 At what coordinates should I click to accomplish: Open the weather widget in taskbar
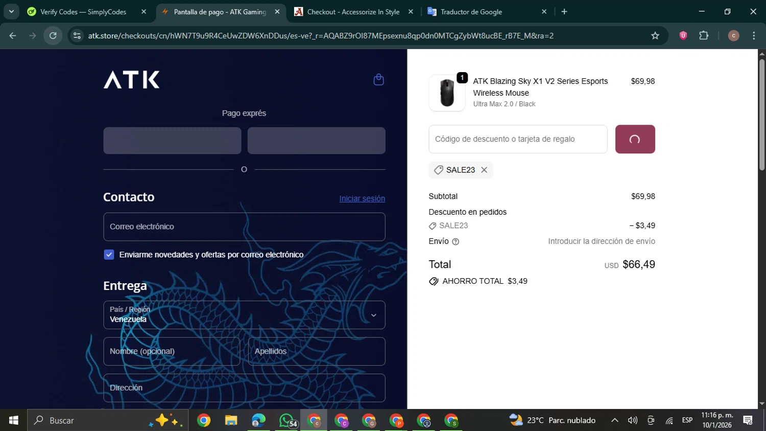click(553, 420)
